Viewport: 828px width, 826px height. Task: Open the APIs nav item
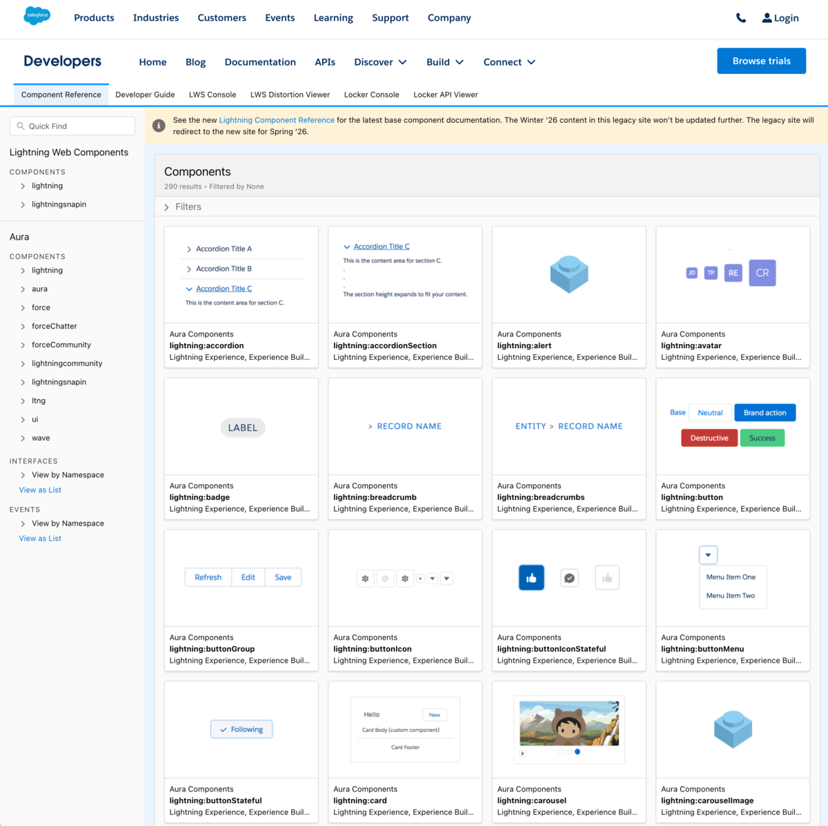click(325, 62)
